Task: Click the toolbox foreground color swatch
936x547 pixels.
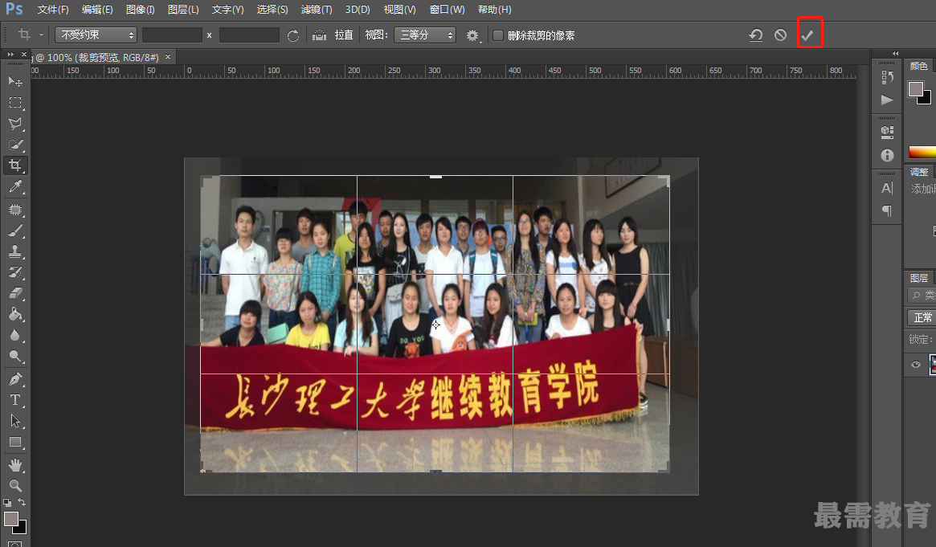Action: pos(10,518)
